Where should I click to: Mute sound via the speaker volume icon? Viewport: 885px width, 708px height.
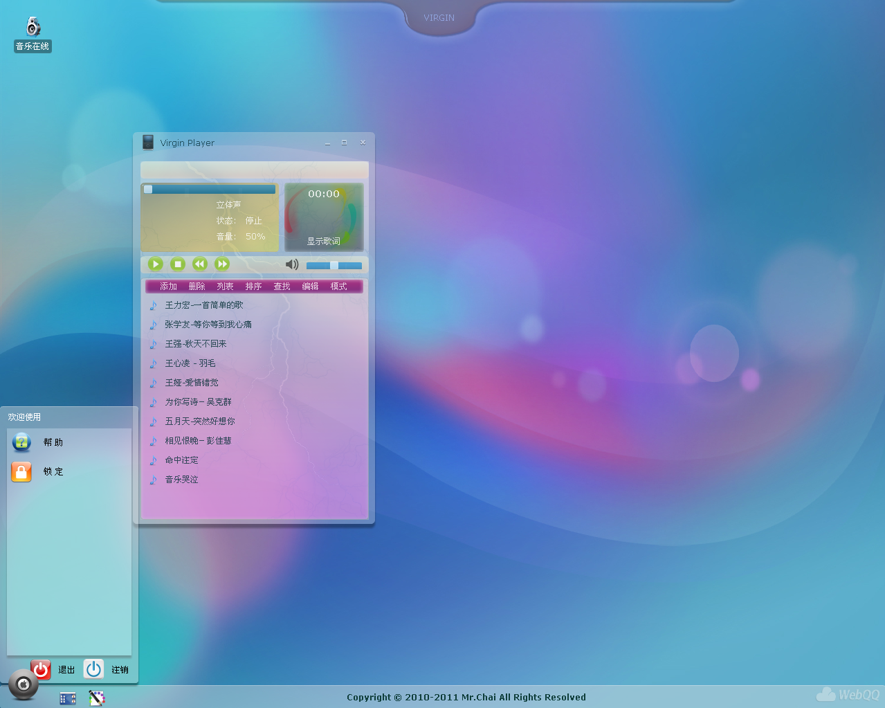292,264
